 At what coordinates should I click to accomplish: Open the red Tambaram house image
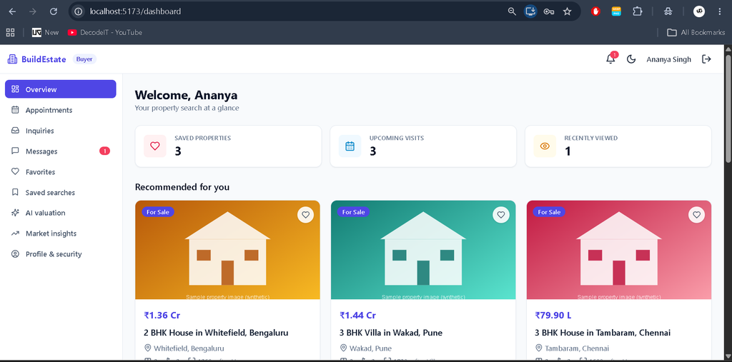619,250
